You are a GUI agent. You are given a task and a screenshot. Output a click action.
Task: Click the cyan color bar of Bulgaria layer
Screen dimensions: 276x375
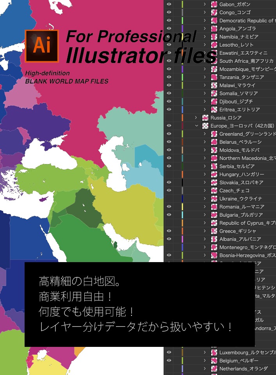(182, 215)
